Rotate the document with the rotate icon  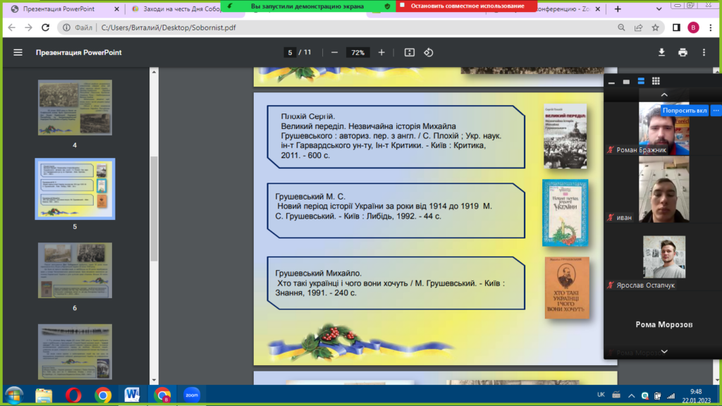click(x=428, y=53)
